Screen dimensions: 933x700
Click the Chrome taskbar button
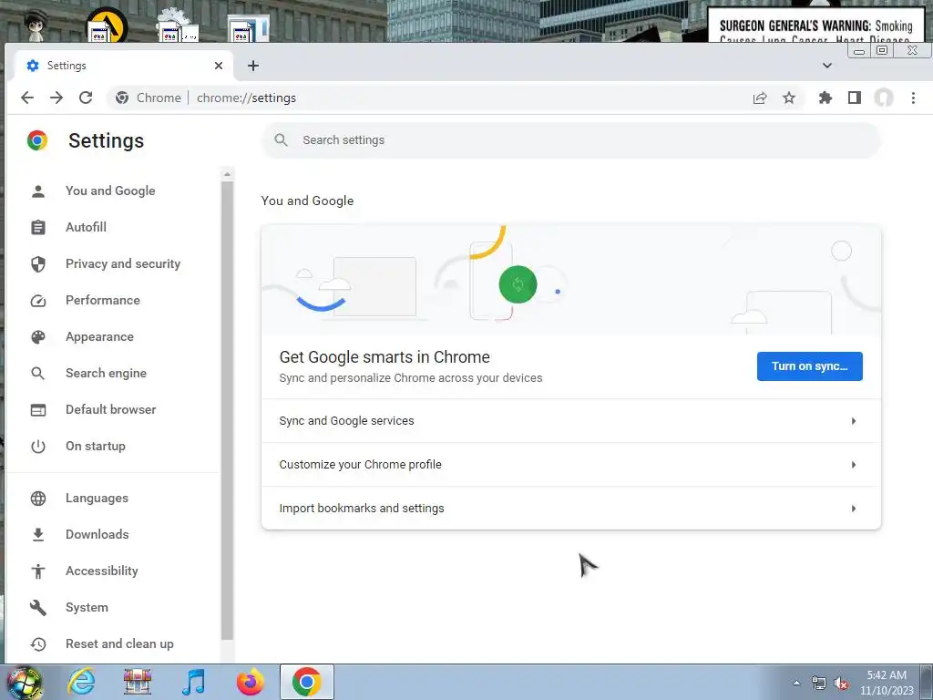[x=306, y=682]
